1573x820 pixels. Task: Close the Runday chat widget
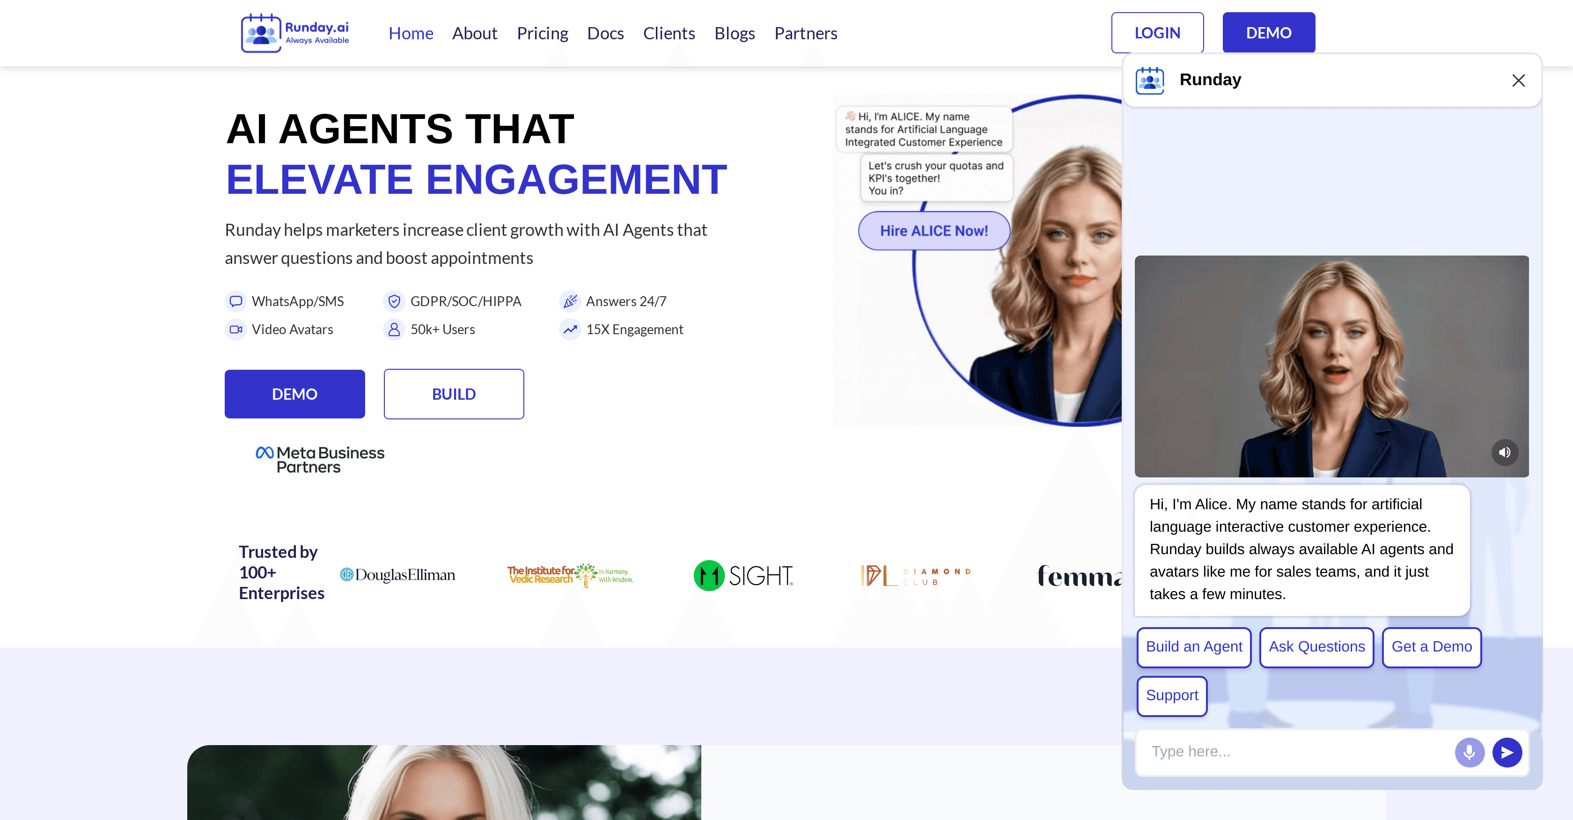pos(1518,81)
